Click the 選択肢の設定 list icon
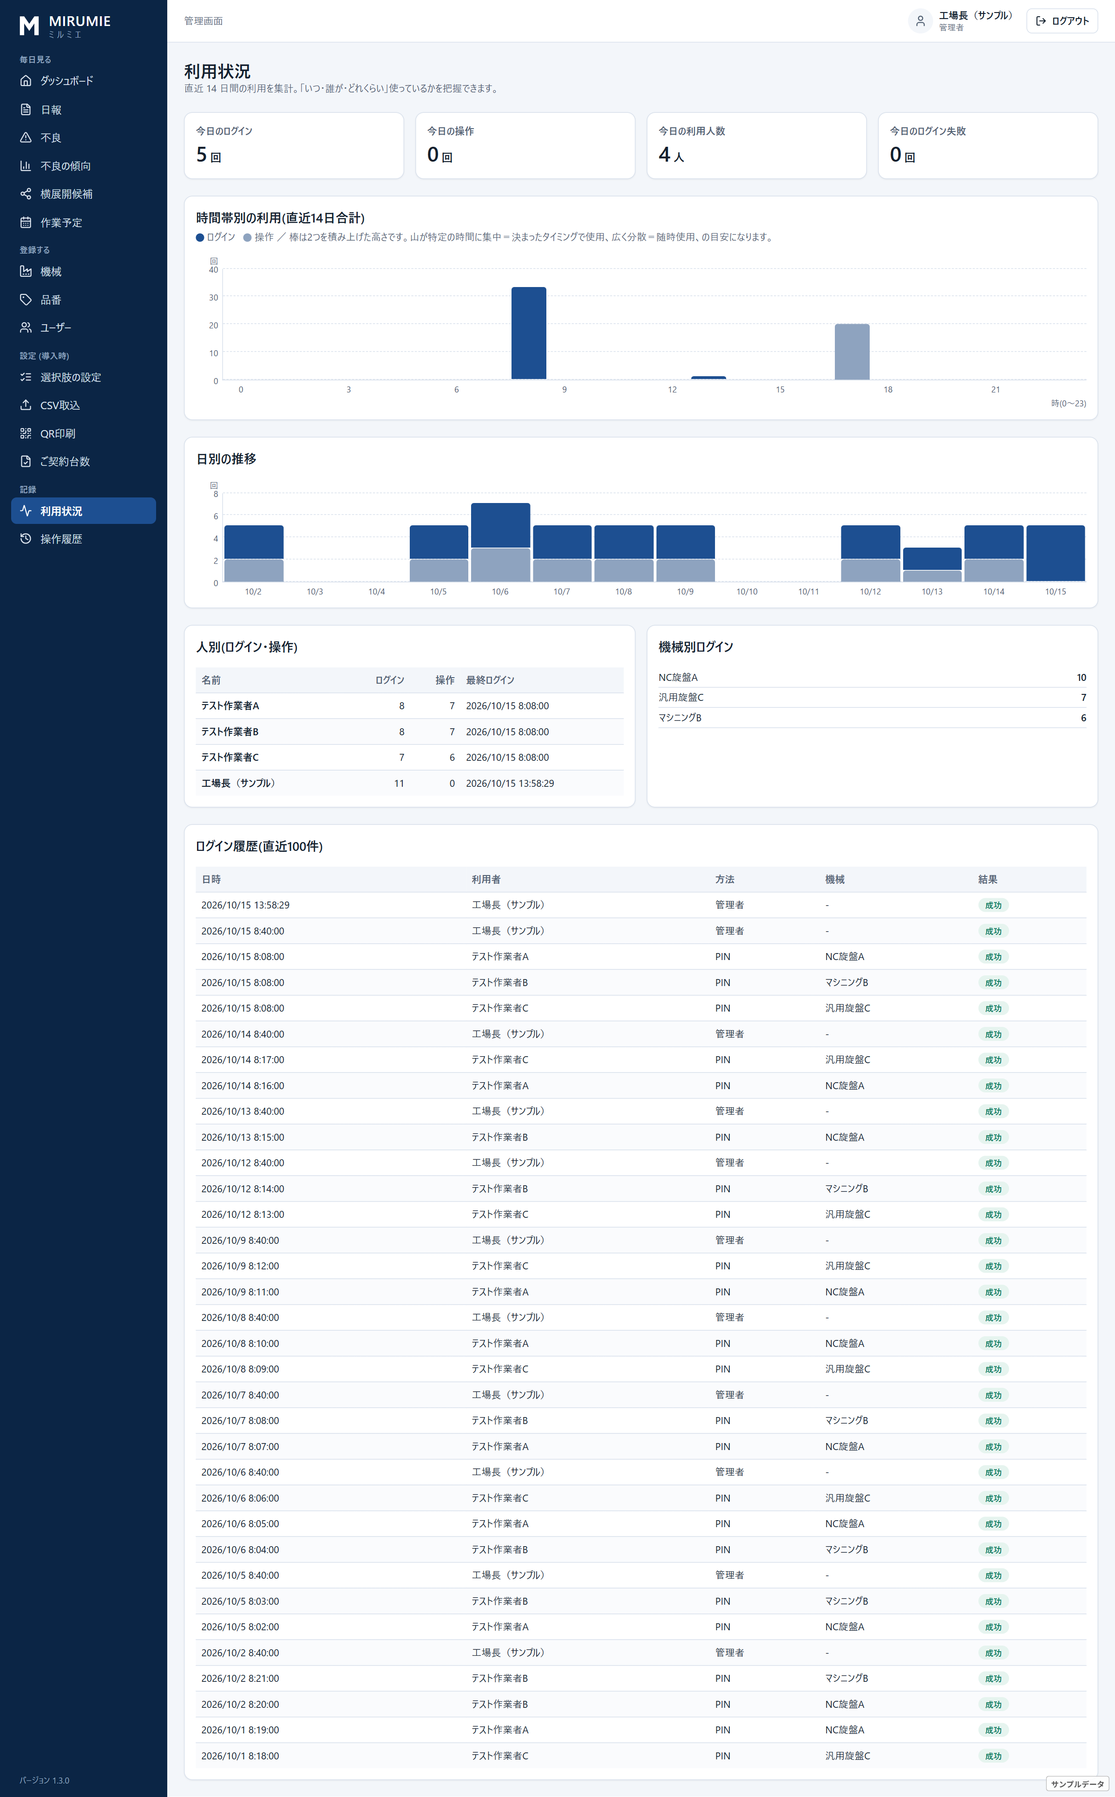The height and width of the screenshot is (1797, 1115). pyautogui.click(x=26, y=378)
